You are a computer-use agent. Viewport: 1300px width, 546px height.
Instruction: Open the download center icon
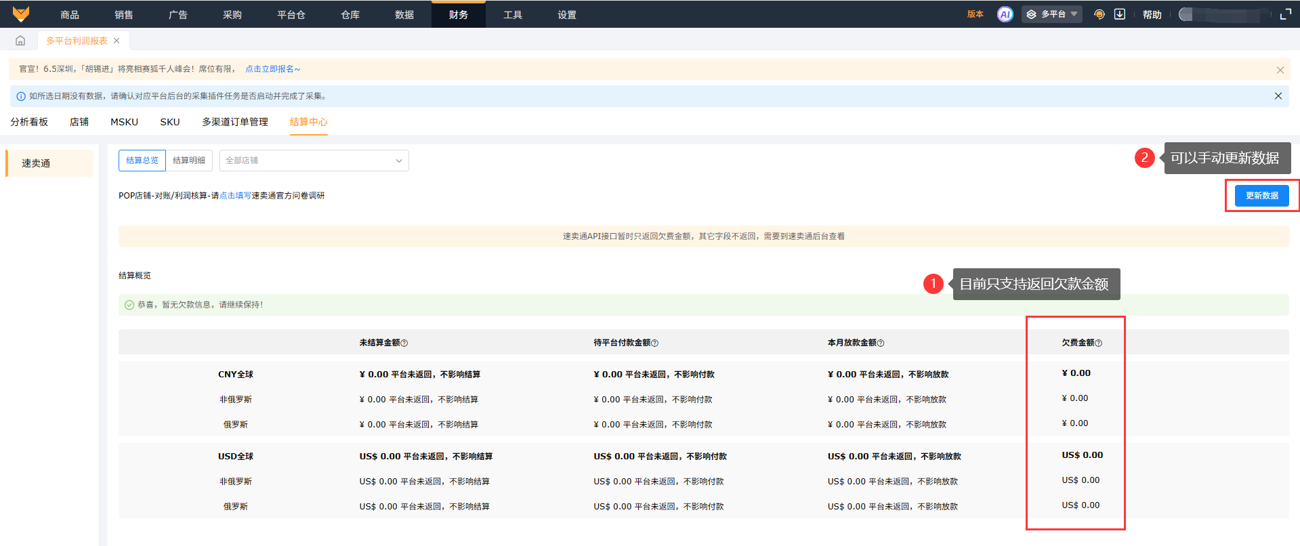(1120, 14)
